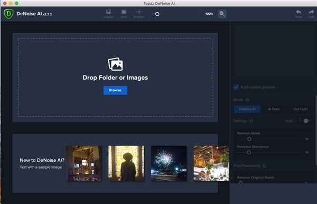
Task: Click the magnifier zoom icon
Action: tap(222, 14)
